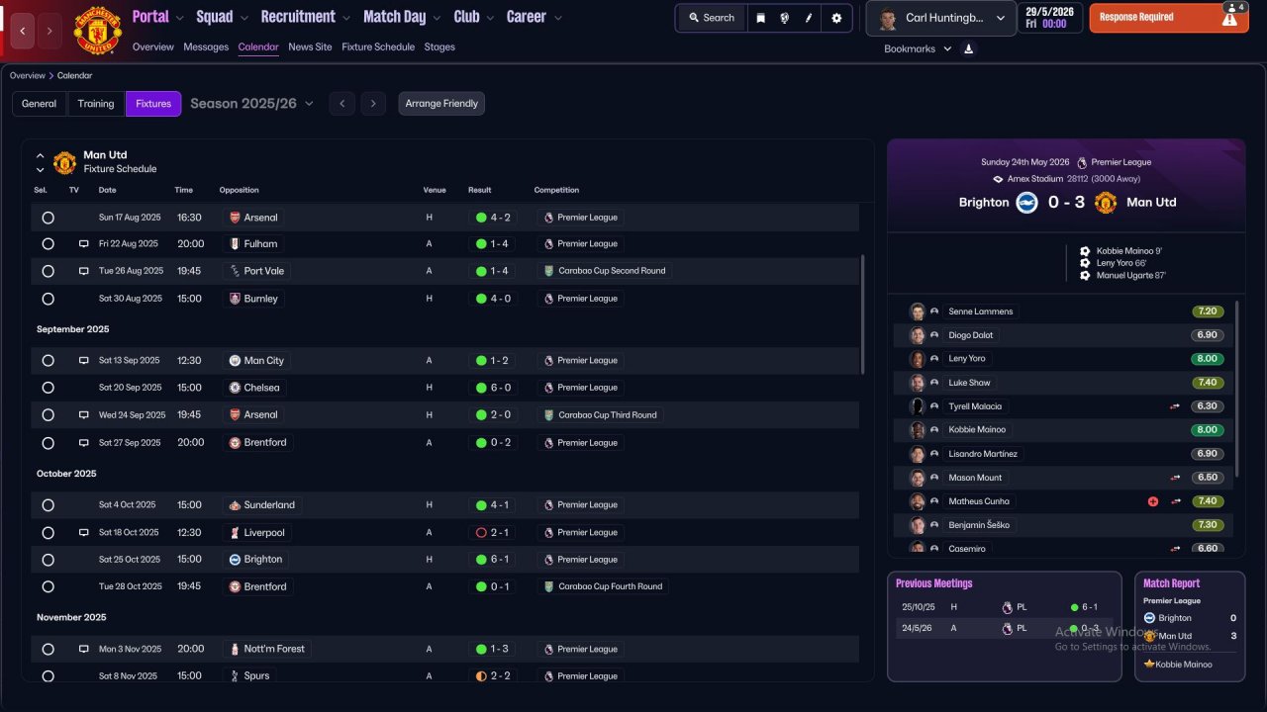This screenshot has width=1267, height=712.
Task: Click Senne Lammens player portrait
Action: pos(918,311)
